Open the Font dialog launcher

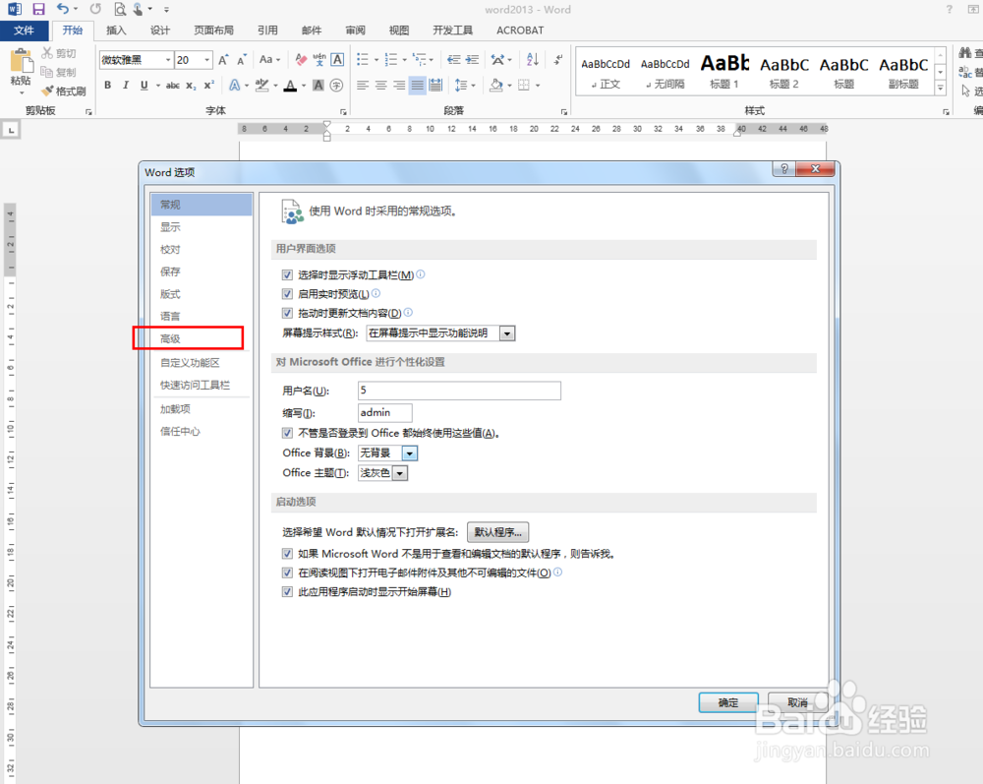343,111
